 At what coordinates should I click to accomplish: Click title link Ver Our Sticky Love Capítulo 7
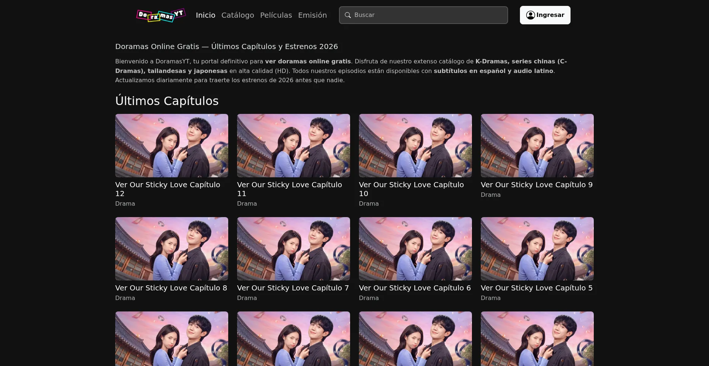pos(293,288)
